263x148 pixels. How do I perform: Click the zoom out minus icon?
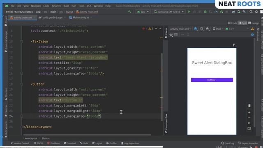(x=249, y=118)
